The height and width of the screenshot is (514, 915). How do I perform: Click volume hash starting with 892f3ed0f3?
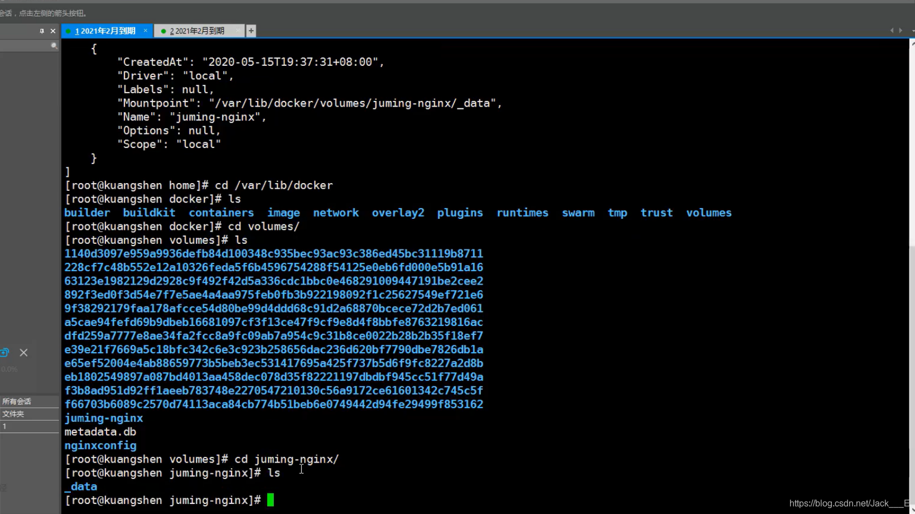[274, 295]
